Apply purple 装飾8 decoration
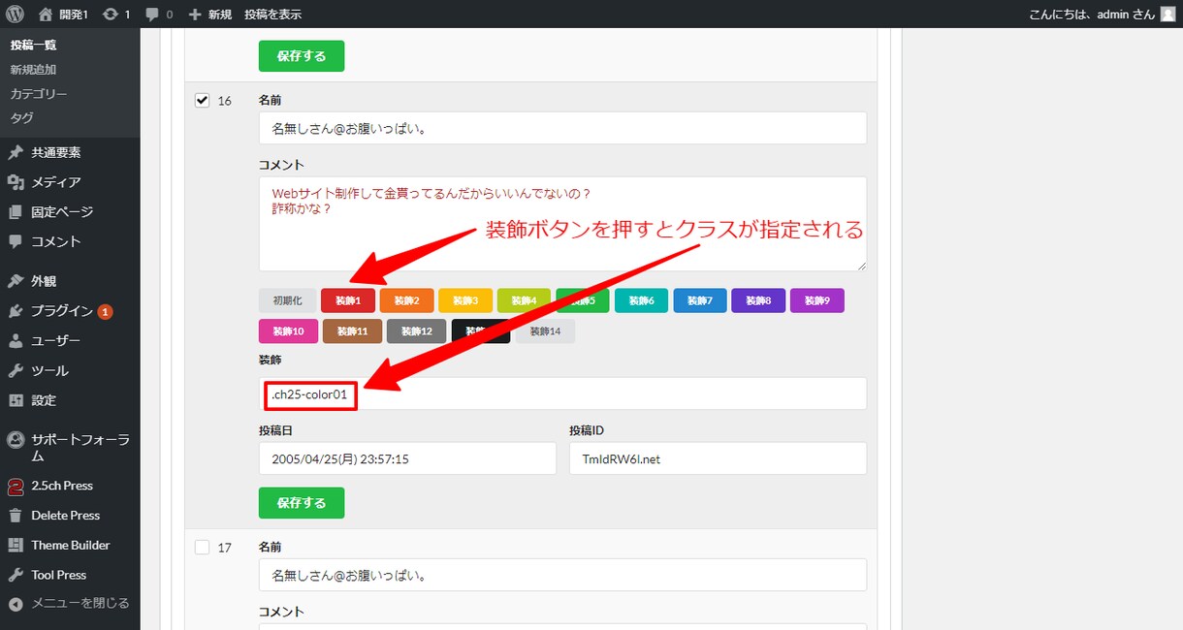Screen dimensions: 1183x630 [758, 300]
